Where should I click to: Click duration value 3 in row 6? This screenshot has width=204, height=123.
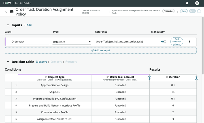(173, 119)
